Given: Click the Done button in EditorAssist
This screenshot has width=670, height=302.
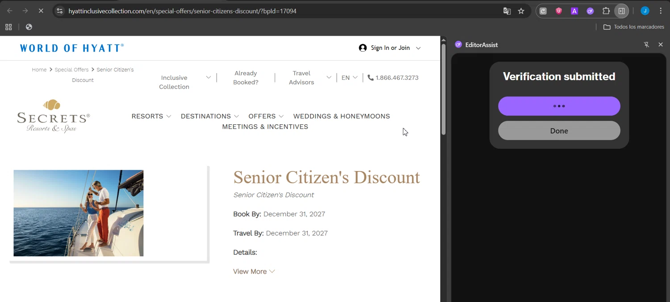Looking at the screenshot, I should point(559,131).
